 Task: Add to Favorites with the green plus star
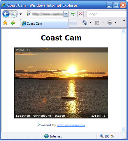point(13,23)
